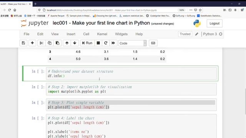
Task: Open the File menu
Action: (27, 34)
